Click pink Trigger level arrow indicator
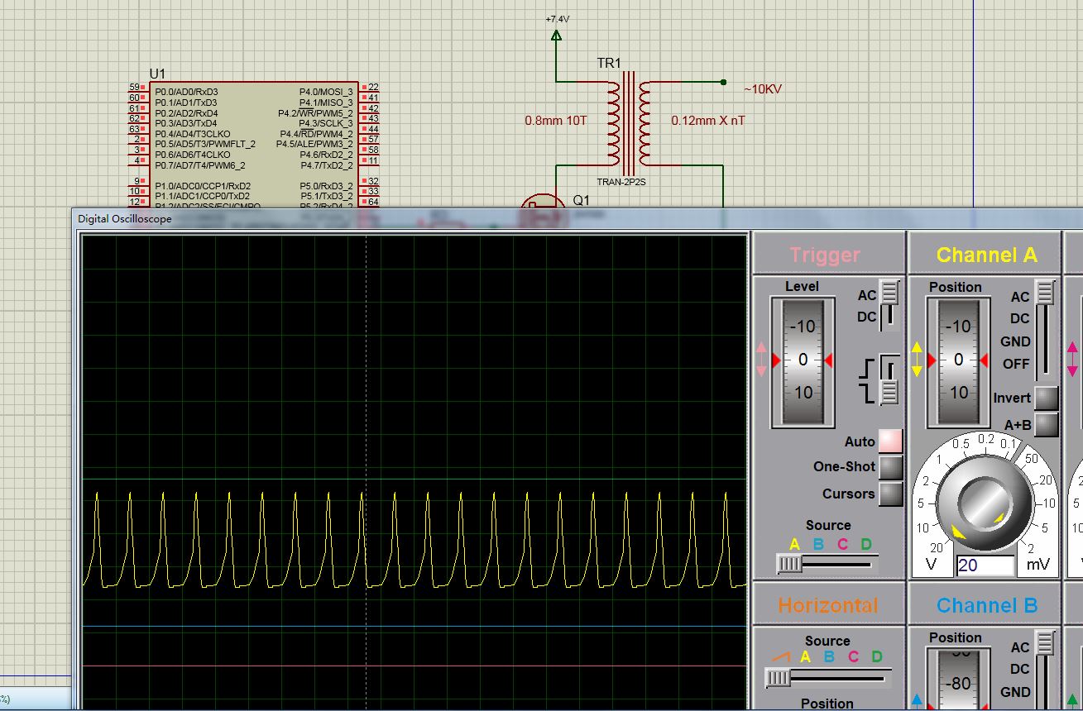1083x711 pixels. click(x=762, y=360)
